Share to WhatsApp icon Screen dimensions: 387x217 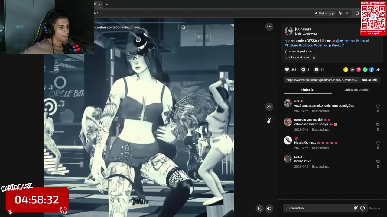365,70
